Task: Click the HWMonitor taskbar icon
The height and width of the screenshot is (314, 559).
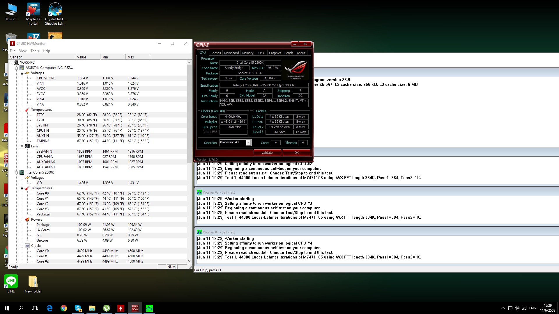Action: pyautogui.click(x=121, y=308)
